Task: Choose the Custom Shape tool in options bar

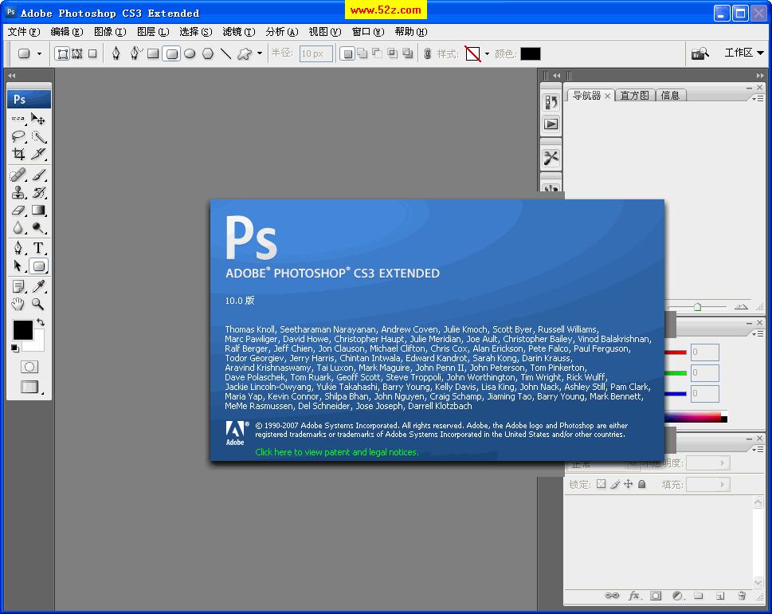Action: (x=245, y=54)
